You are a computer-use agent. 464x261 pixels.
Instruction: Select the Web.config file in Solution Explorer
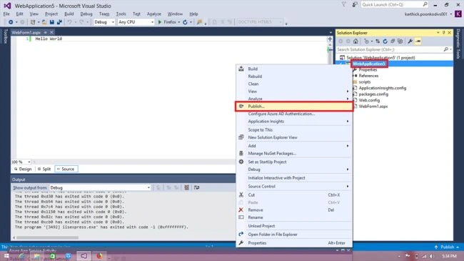[369, 100]
